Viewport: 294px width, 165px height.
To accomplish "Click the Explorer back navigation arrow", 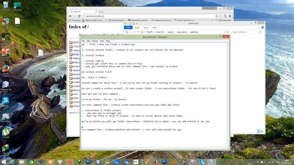I will point(127,32).
